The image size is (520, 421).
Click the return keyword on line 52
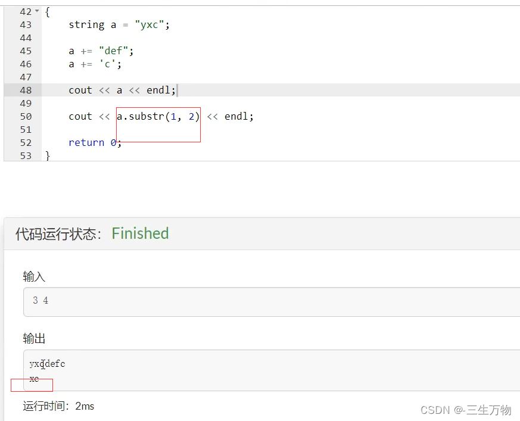coord(86,142)
